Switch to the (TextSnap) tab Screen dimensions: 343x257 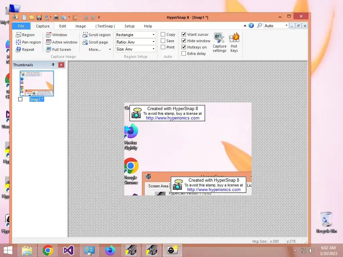tap(105, 26)
